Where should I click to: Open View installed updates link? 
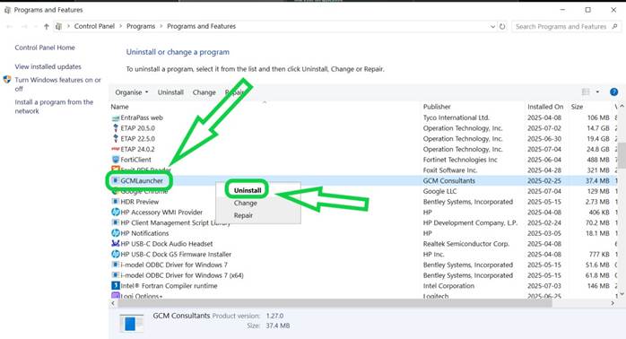tap(48, 66)
